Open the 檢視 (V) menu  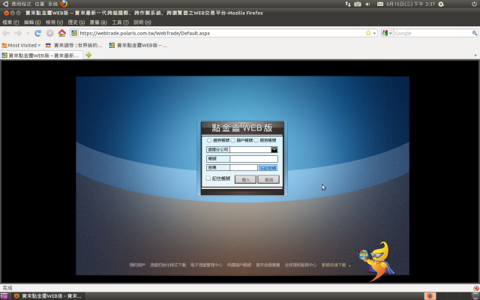(54, 22)
